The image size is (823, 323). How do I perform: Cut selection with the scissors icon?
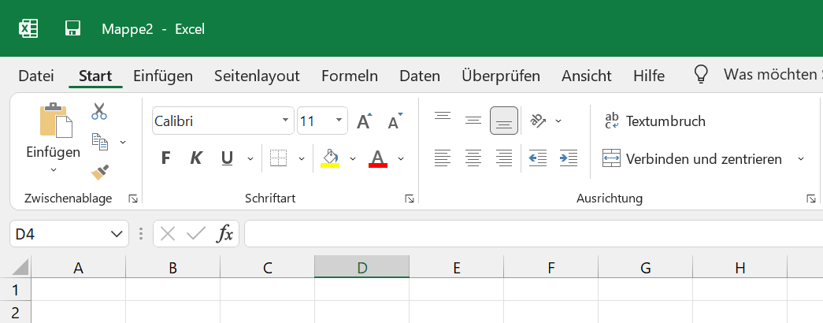(x=99, y=111)
